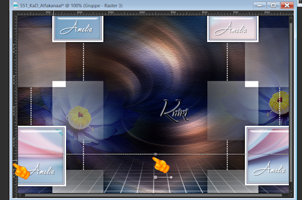The width and height of the screenshot is (302, 200).
Task: Click the vertical scrollbar on the right edge
Action: pos(291,102)
